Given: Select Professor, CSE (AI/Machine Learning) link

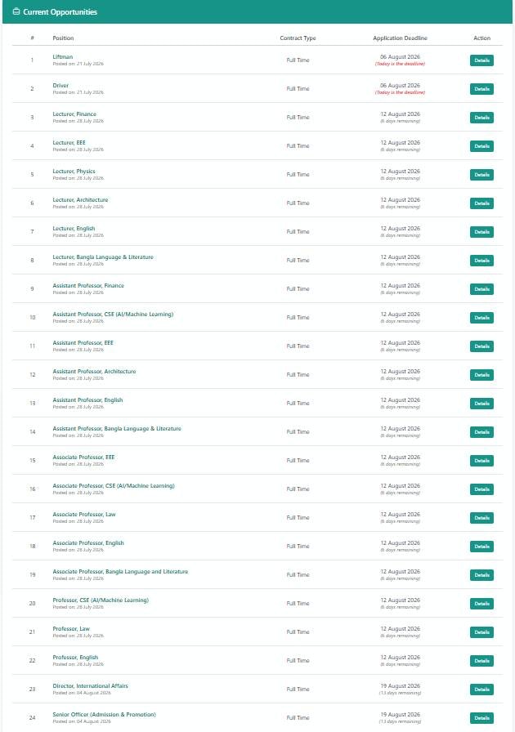Looking at the screenshot, I should click(x=101, y=600).
